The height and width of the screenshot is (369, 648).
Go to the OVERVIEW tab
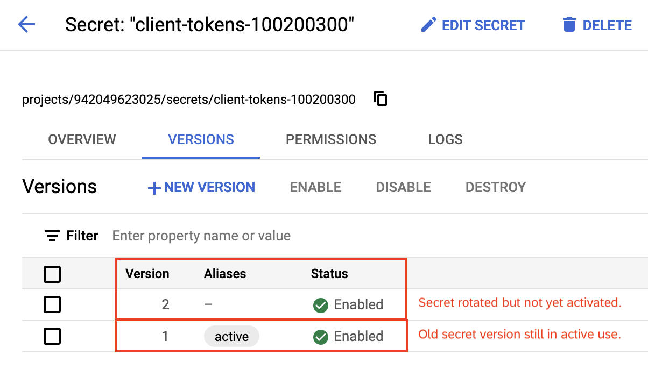pos(82,139)
